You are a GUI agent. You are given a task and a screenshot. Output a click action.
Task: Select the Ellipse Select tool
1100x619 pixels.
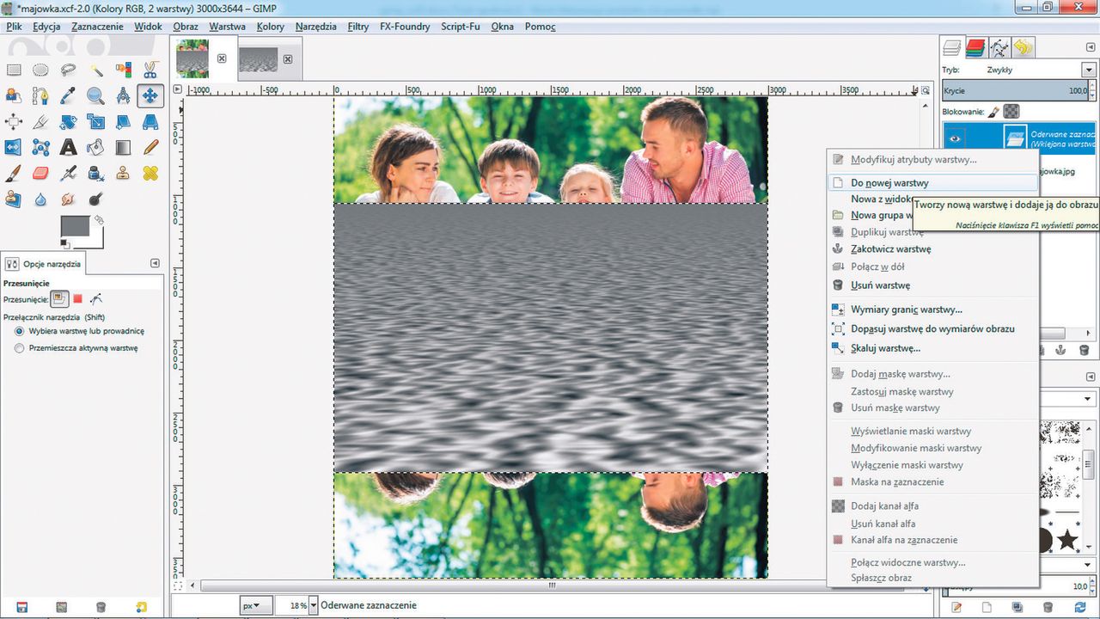[40, 70]
